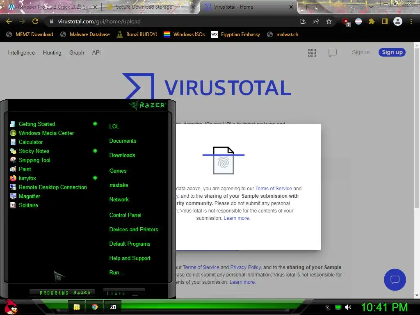The height and width of the screenshot is (315, 420).
Task: Go back with the browser back arrow
Action: pos(9,21)
